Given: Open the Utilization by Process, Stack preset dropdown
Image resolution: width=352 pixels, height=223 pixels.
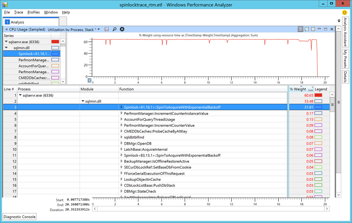Looking at the screenshot, I should click(98, 29).
